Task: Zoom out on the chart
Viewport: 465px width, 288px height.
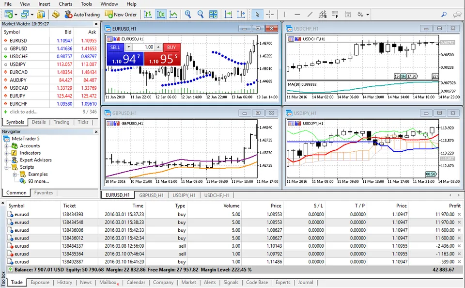Action: (x=201, y=14)
